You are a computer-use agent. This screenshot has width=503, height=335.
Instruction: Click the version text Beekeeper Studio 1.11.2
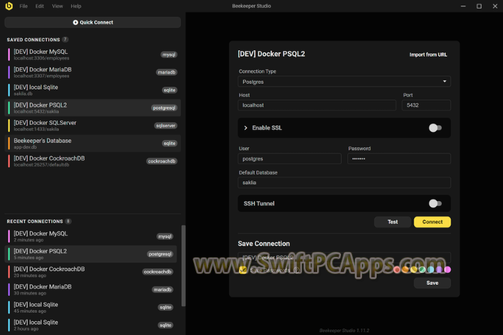(x=344, y=331)
